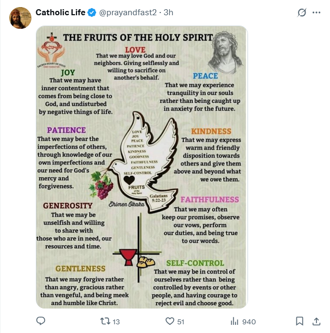Like the post with the heart icon
The image size is (330, 333).
(169, 321)
